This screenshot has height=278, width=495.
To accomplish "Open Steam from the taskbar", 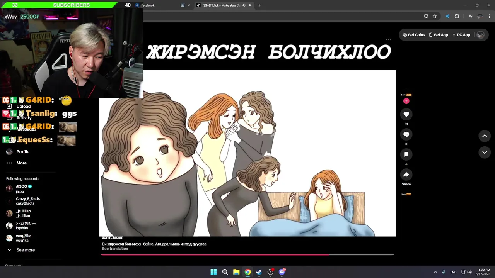I will (259, 272).
